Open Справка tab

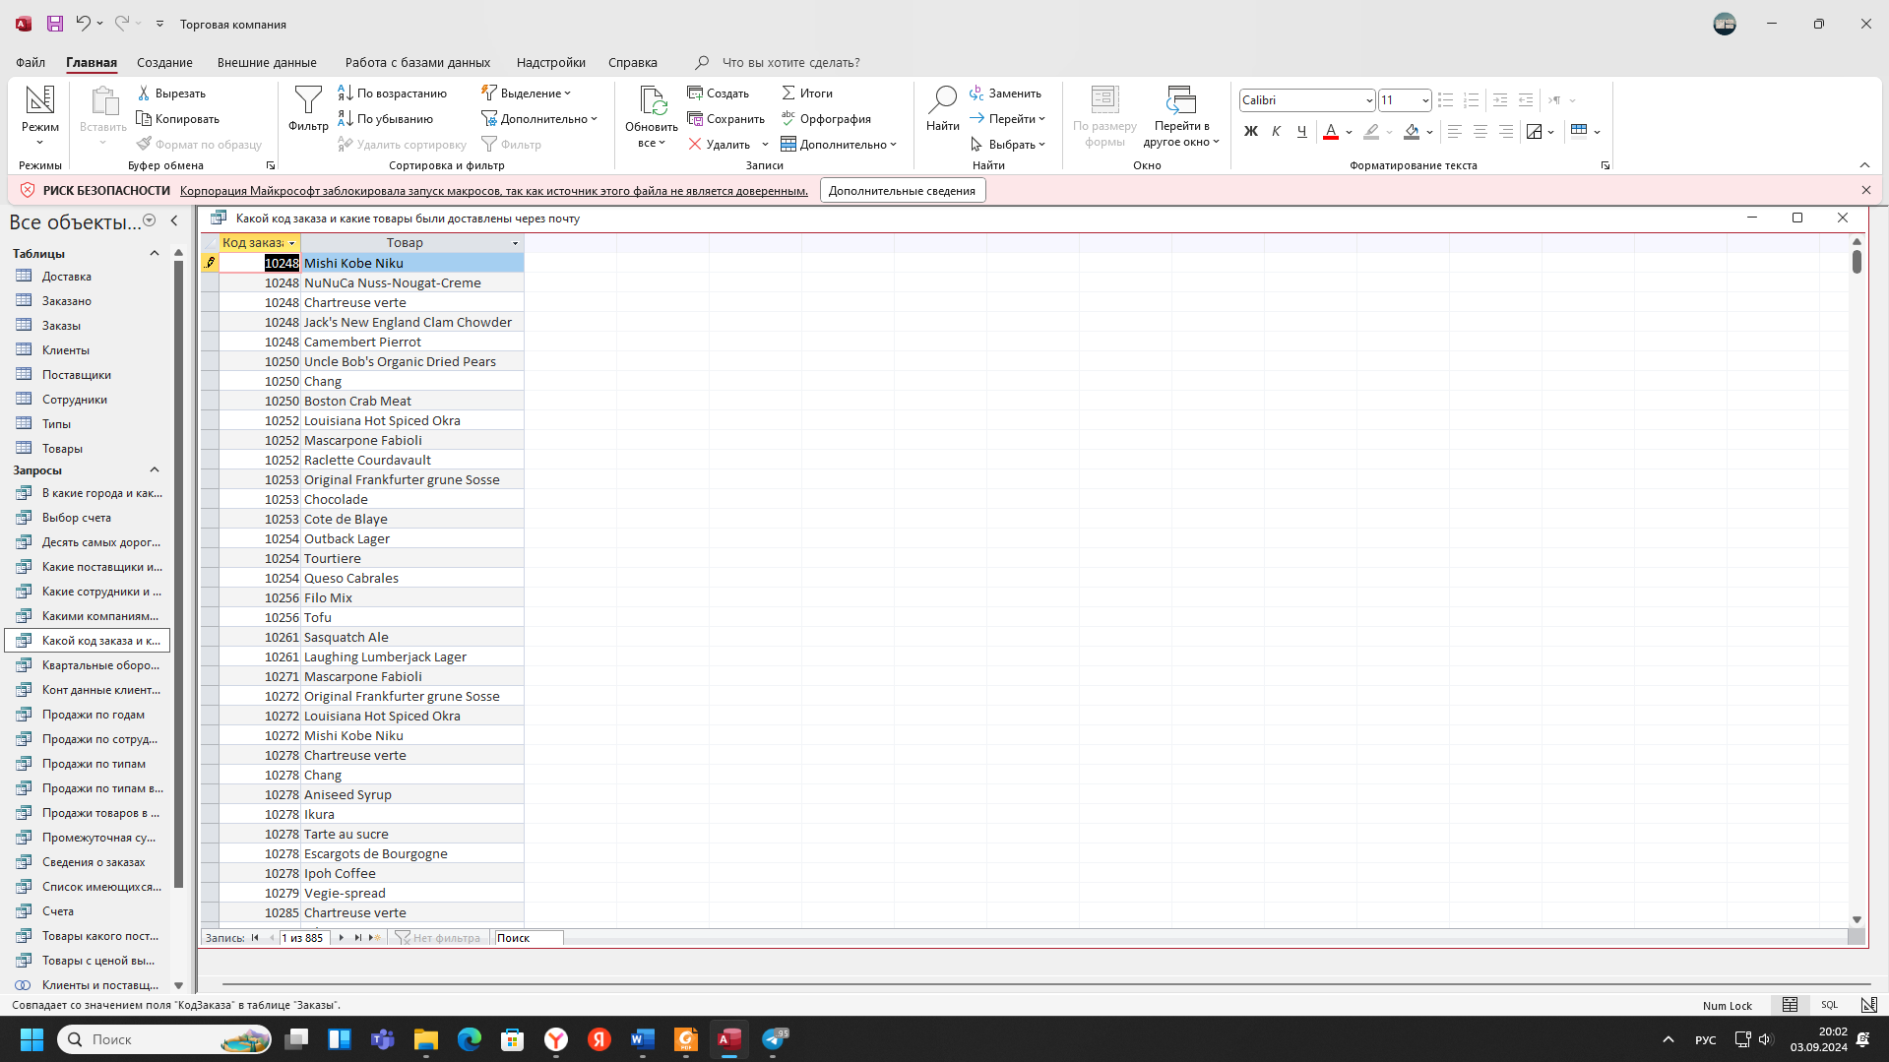coord(632,62)
